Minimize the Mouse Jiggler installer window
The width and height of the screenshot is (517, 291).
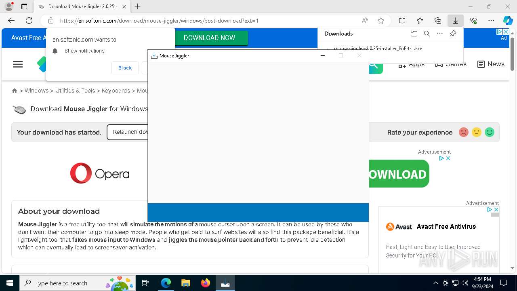(x=322, y=56)
